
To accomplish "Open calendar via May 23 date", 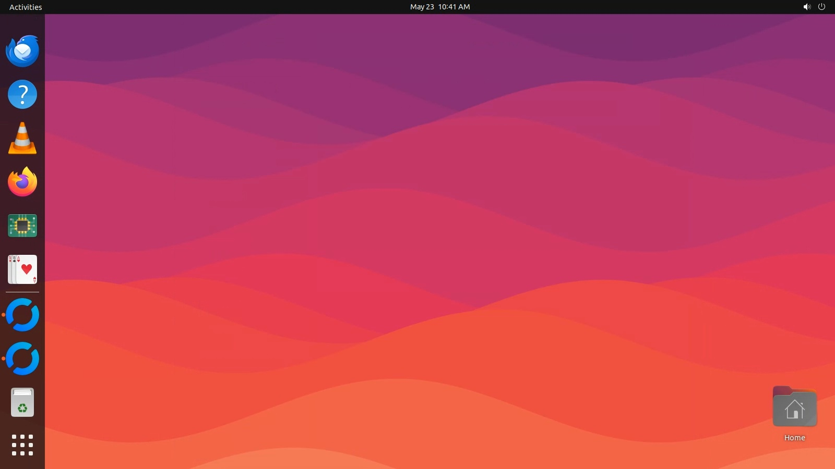I will point(422,7).
